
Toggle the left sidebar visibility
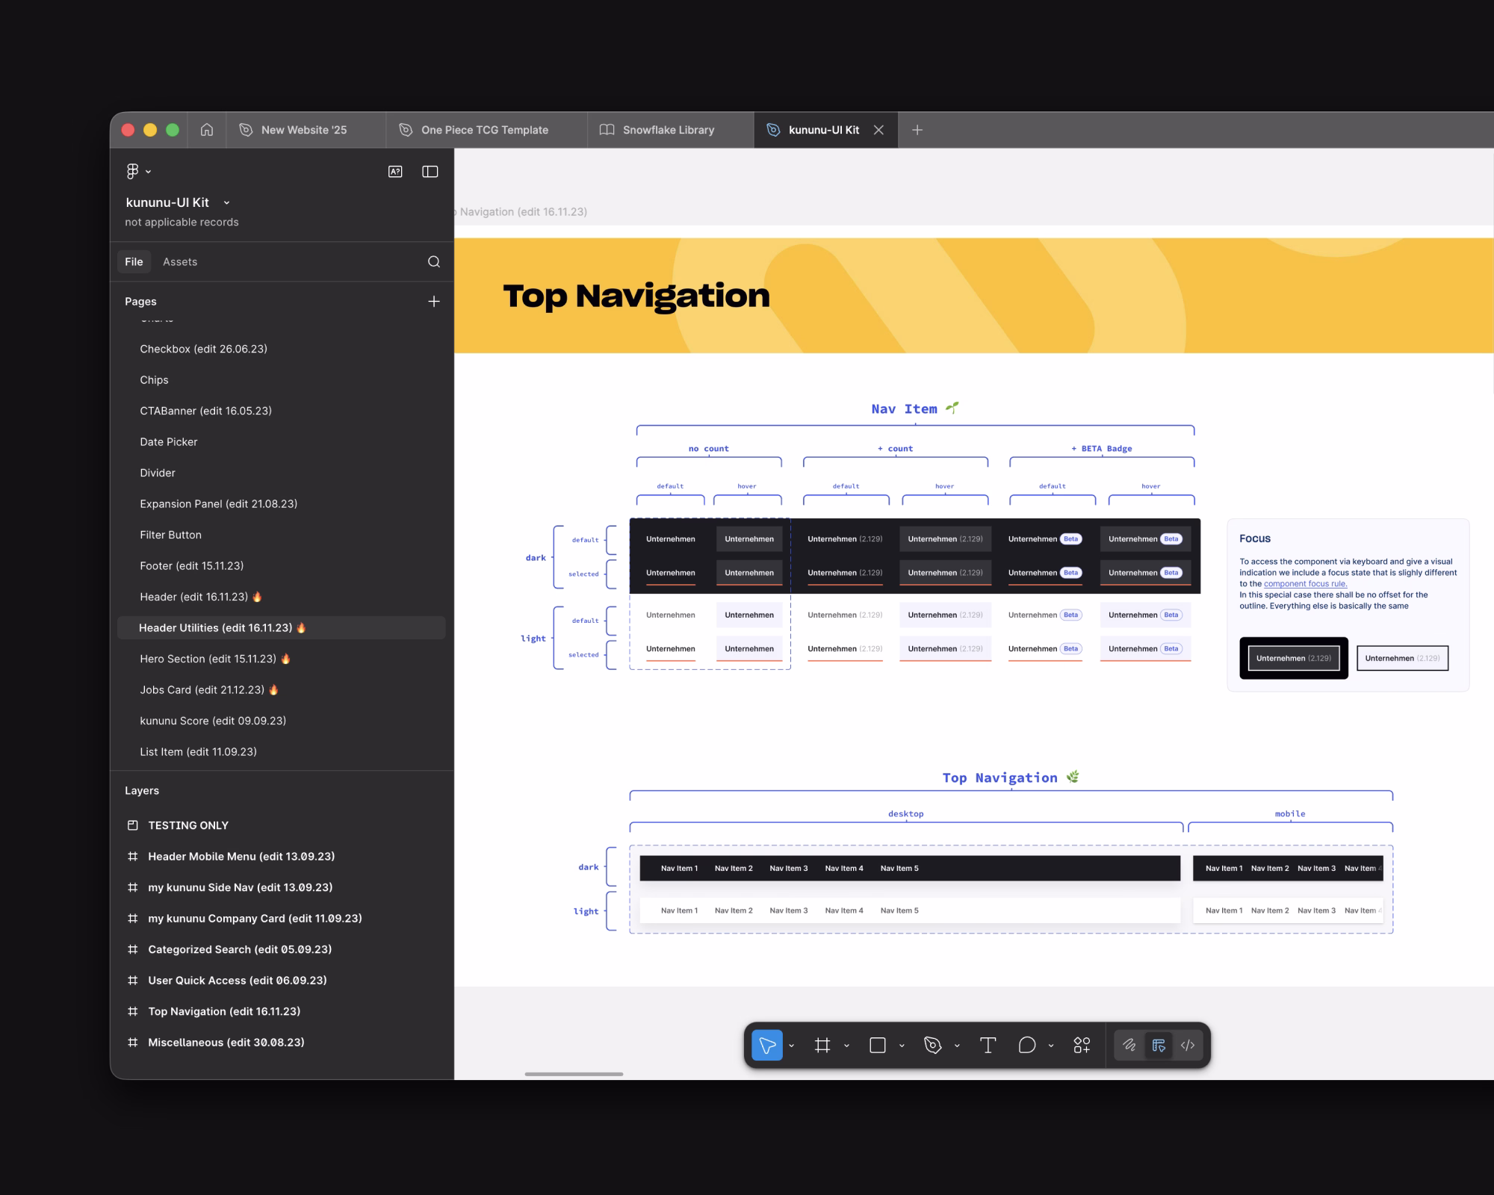(x=430, y=171)
